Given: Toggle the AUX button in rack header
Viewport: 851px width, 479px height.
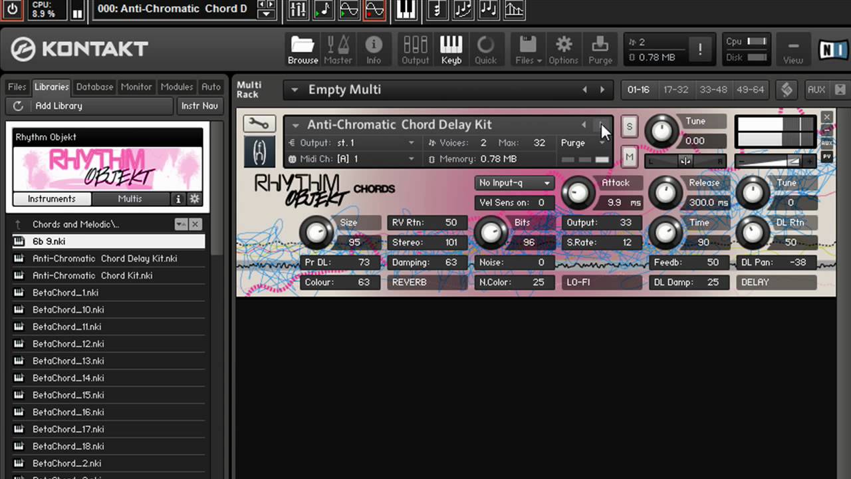Looking at the screenshot, I should click(816, 89).
